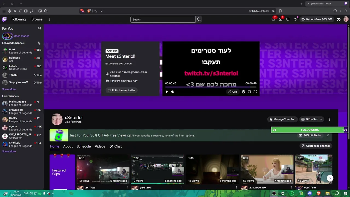Open stories link
Viewport: 350px width, 197px height.
[x=21, y=36]
